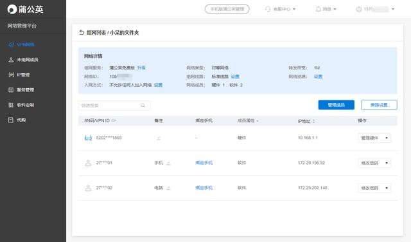Open the 成员属性 column filter arrow
The image size is (411, 242).
pos(258,121)
